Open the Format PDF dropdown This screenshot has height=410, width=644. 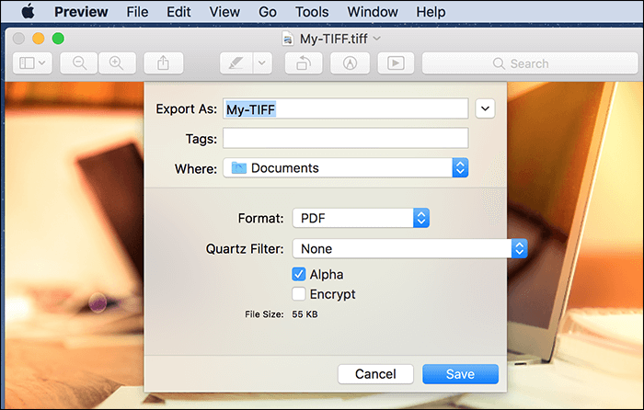(x=361, y=218)
